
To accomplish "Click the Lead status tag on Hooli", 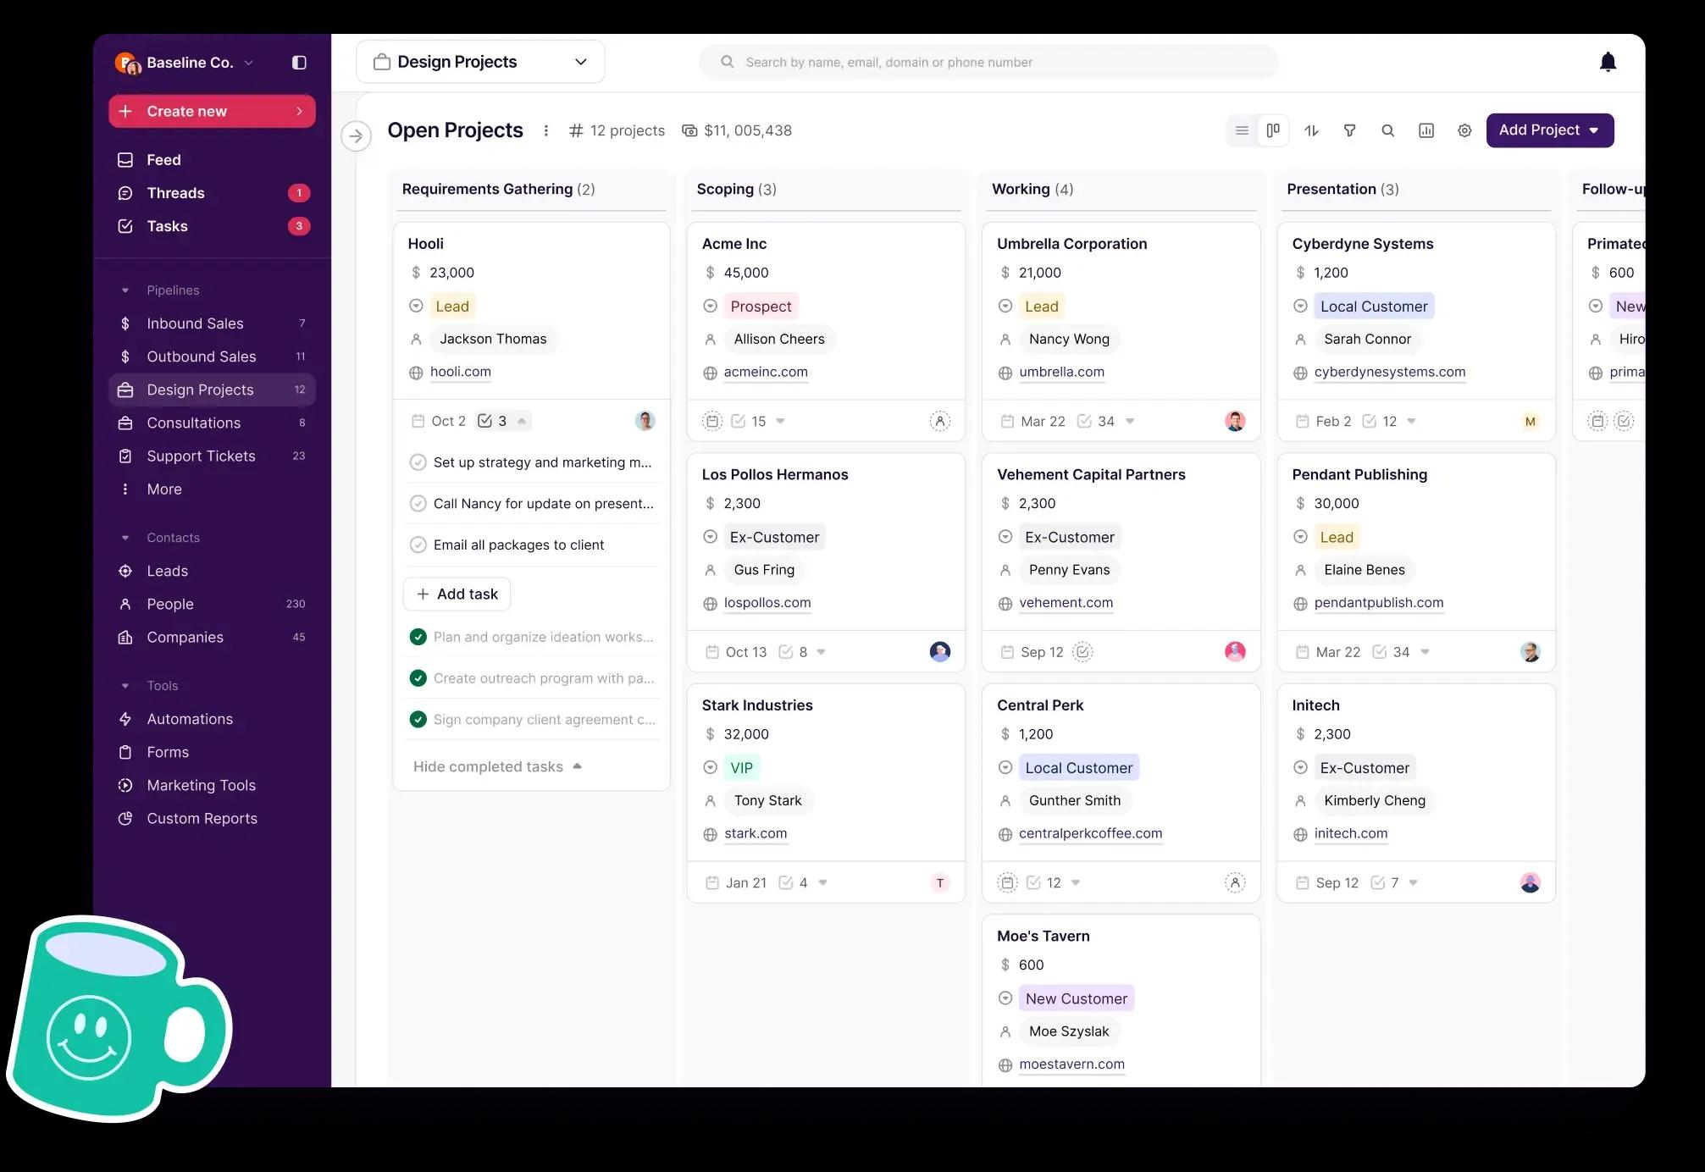I will click(x=451, y=307).
